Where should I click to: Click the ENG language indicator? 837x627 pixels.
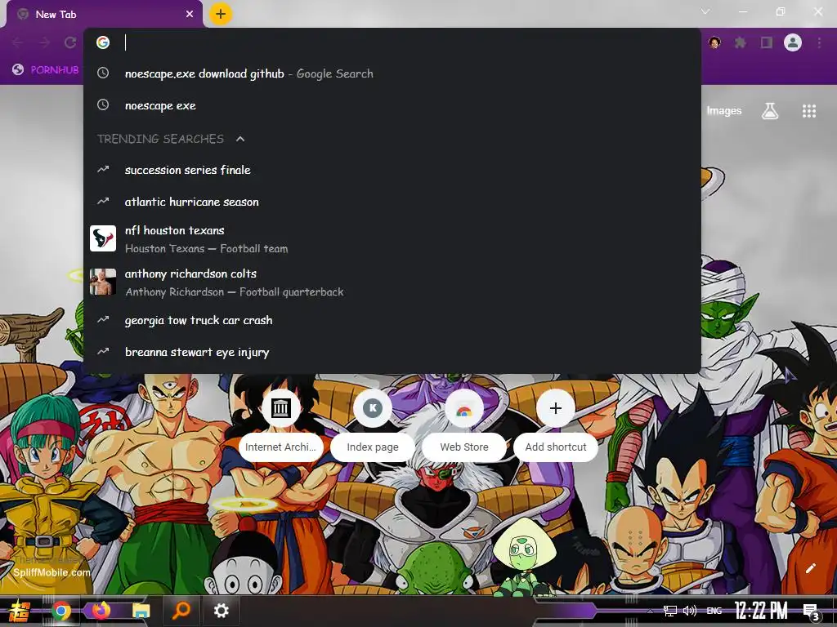(x=714, y=611)
